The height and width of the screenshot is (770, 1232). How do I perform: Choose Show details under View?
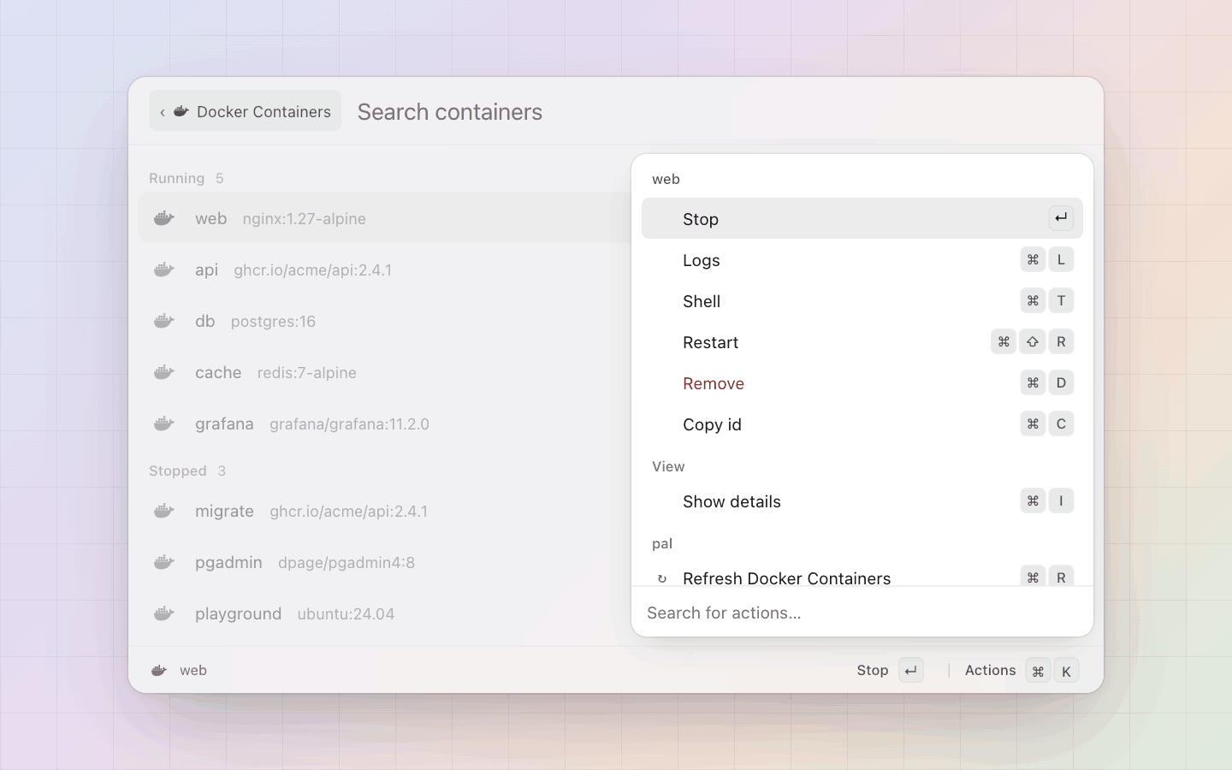[x=862, y=501]
